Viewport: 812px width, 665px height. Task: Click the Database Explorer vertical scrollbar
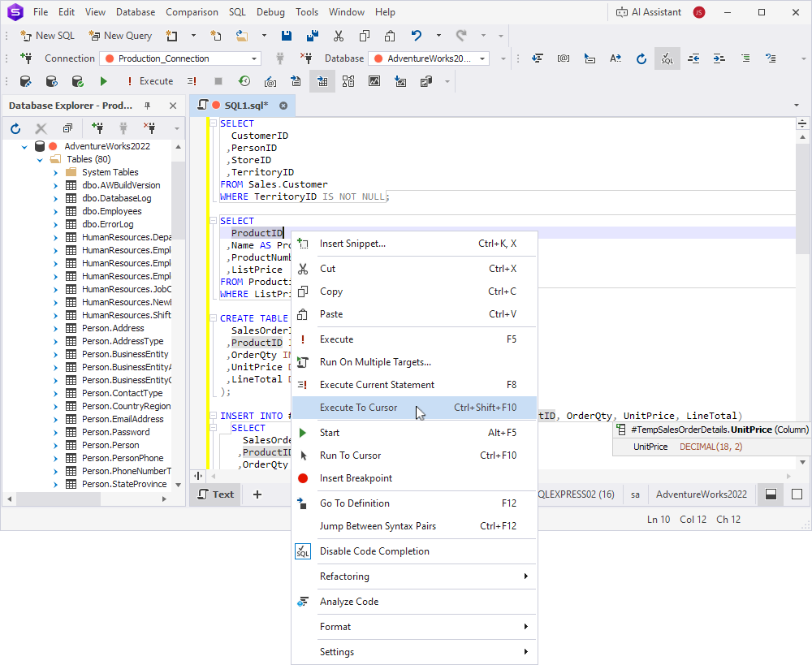178,199
